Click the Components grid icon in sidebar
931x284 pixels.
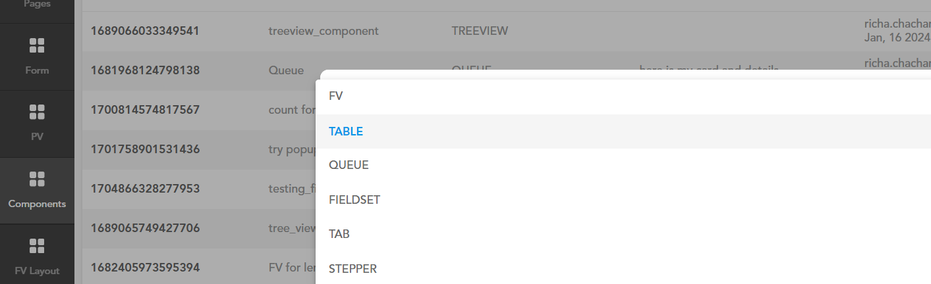click(x=37, y=179)
